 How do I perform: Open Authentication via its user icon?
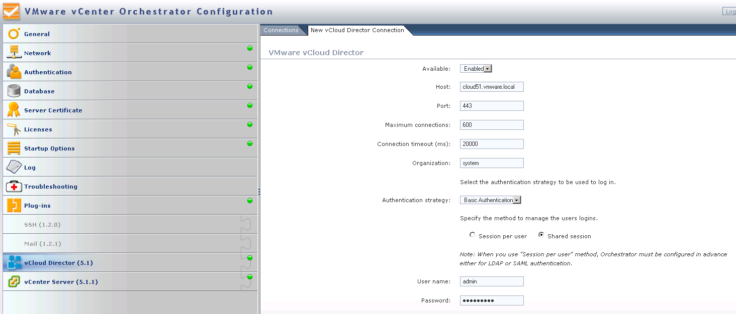pyautogui.click(x=14, y=72)
